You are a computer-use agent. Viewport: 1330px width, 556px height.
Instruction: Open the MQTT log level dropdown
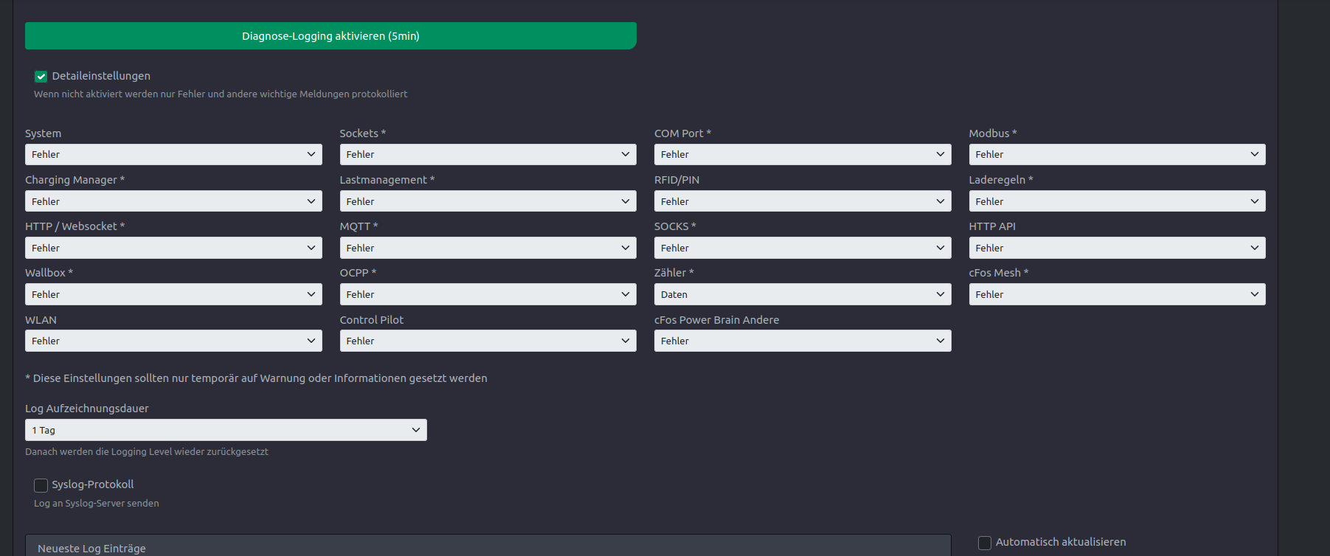[488, 248]
